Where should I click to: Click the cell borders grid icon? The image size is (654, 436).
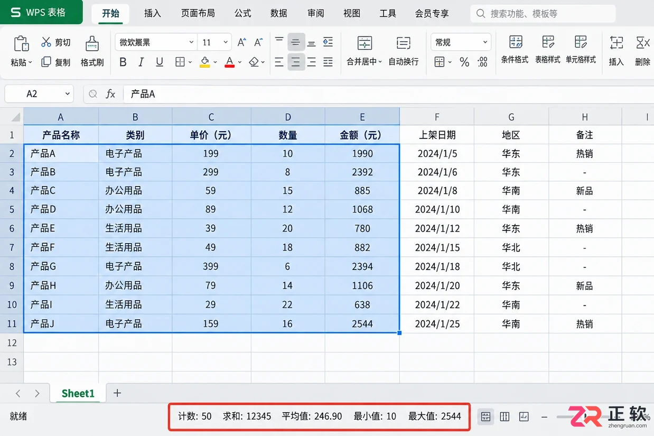point(180,62)
